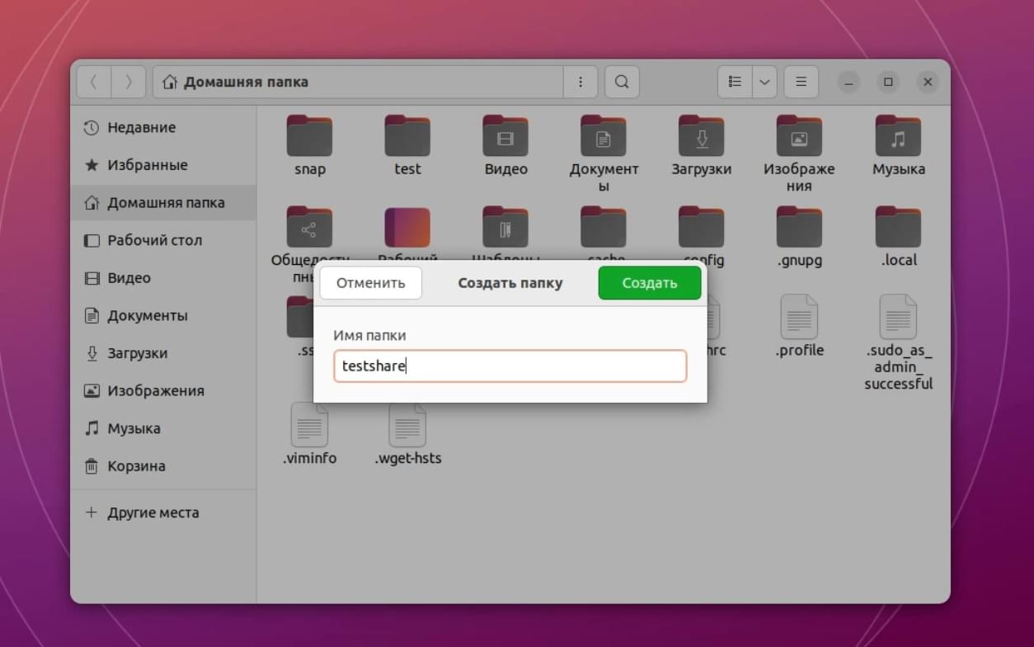The image size is (1034, 647).
Task: Minimize the file manager window
Action: [x=848, y=82]
